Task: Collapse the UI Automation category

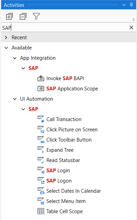Action: 15,99
